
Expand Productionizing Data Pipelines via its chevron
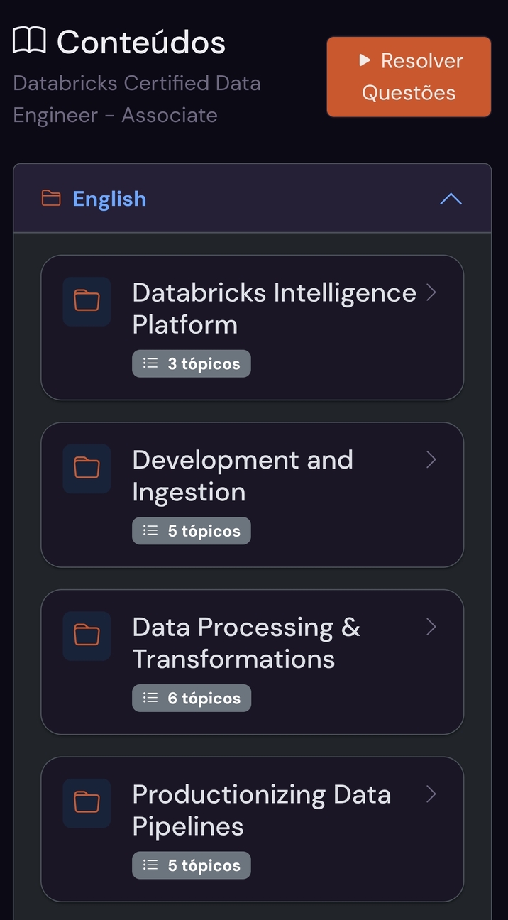click(431, 794)
